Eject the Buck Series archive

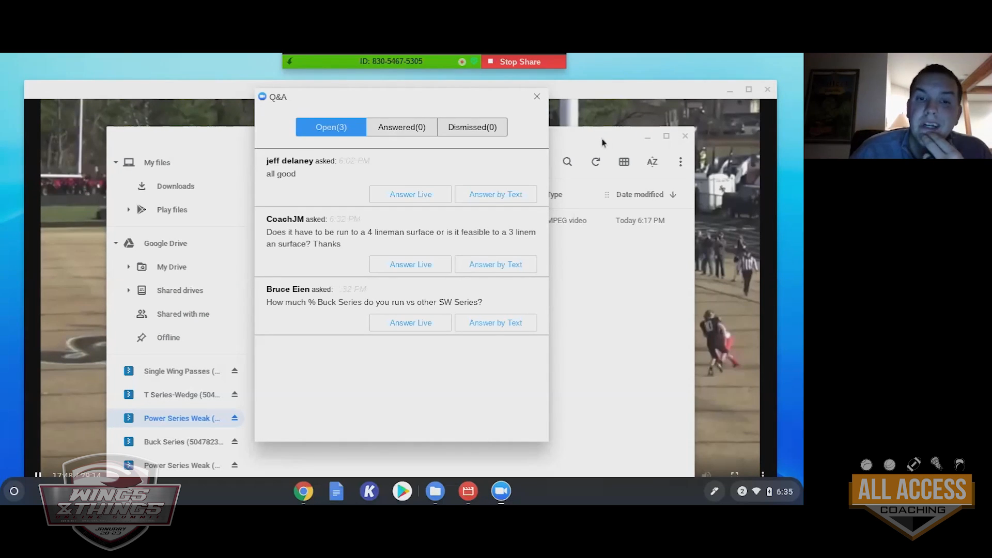(x=235, y=442)
